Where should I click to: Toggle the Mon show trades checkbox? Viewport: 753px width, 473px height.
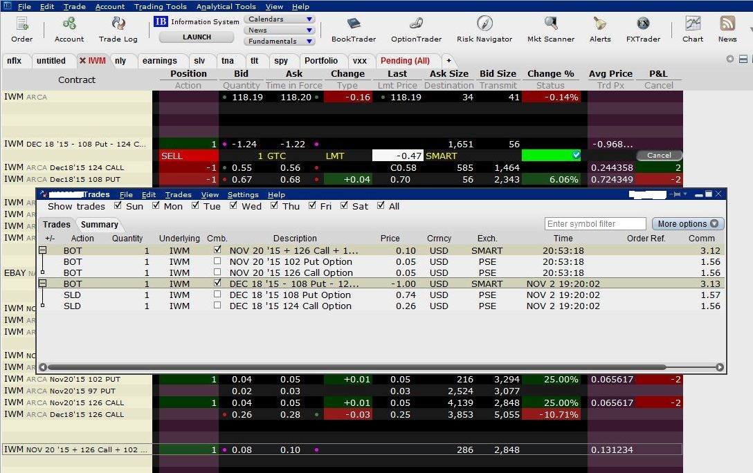click(x=156, y=205)
